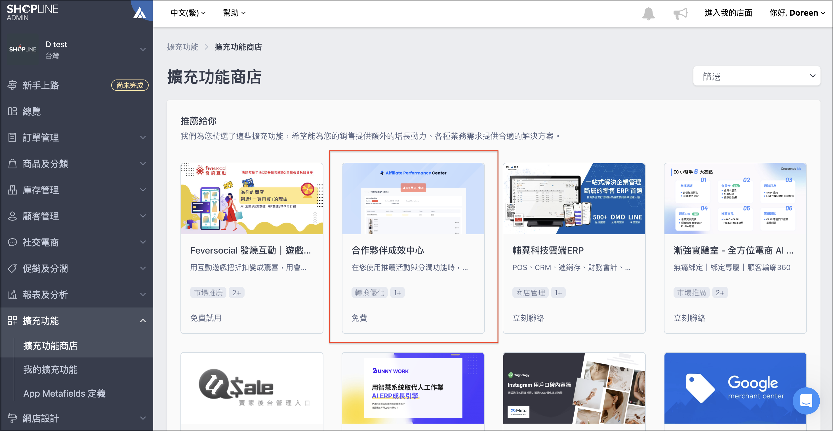Click the 擴充功能 breadcrumb link
Image resolution: width=833 pixels, height=431 pixels.
coord(182,47)
